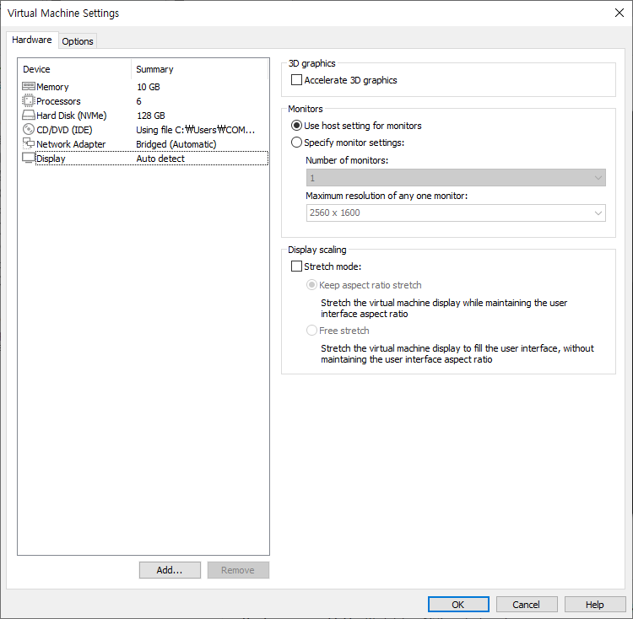Viewport: 633px width, 619px height.
Task: Switch to the Hardware tab
Action: (32, 40)
